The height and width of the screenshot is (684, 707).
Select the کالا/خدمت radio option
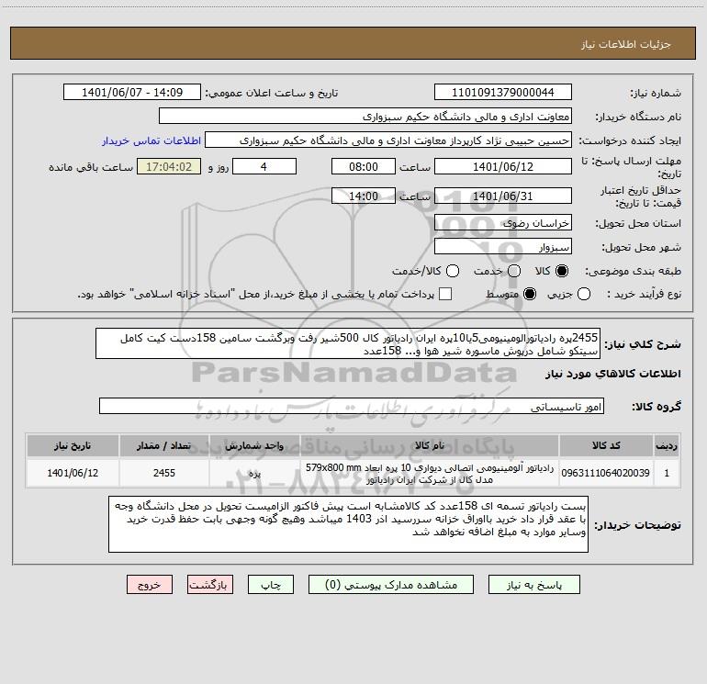coord(453,271)
